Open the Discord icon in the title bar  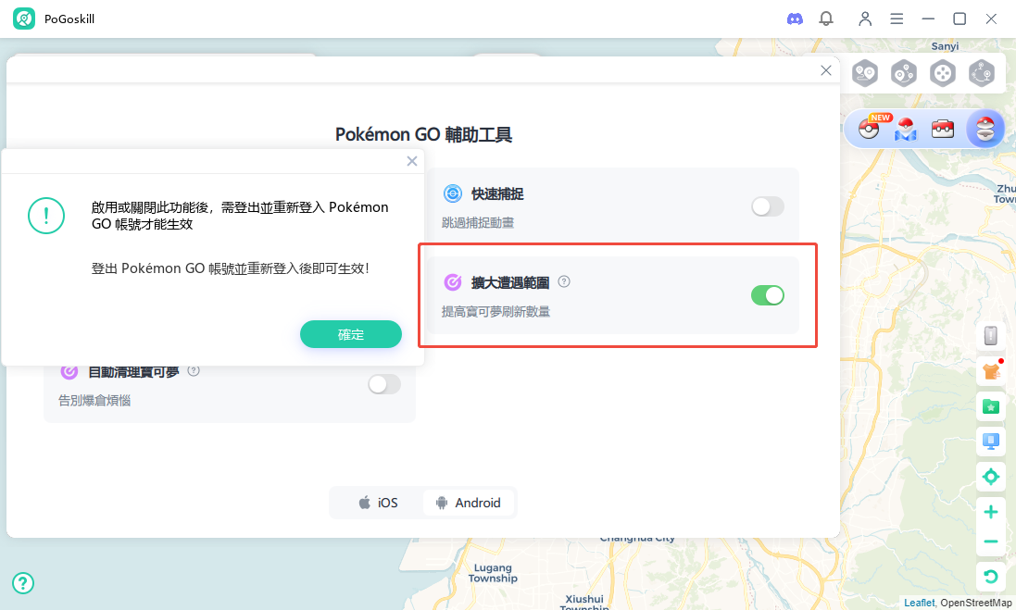pyautogui.click(x=795, y=19)
